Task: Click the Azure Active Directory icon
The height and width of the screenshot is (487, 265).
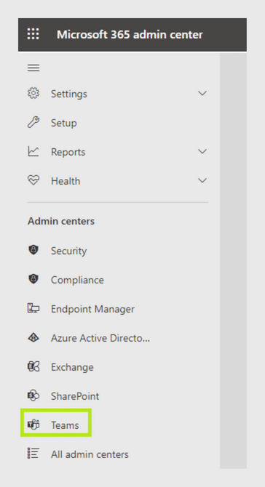Action: coord(33,337)
